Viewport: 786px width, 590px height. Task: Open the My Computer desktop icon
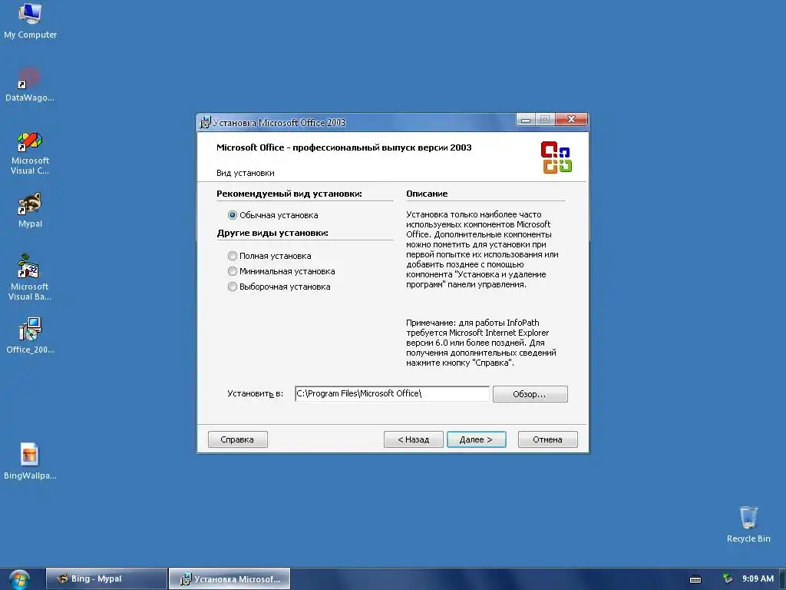(30, 21)
